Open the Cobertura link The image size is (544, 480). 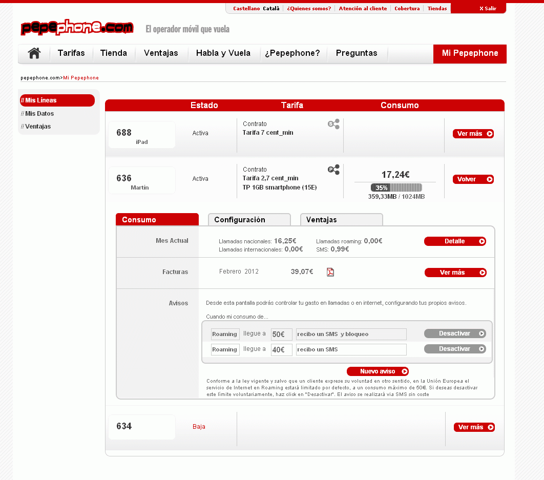point(407,8)
